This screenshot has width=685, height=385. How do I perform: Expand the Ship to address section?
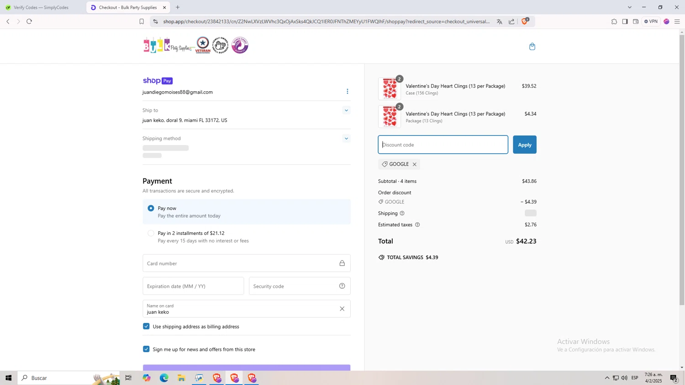point(346,110)
